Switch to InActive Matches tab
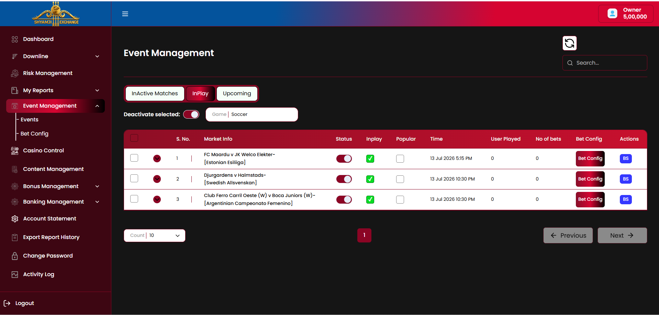The height and width of the screenshot is (315, 659). (x=155, y=94)
